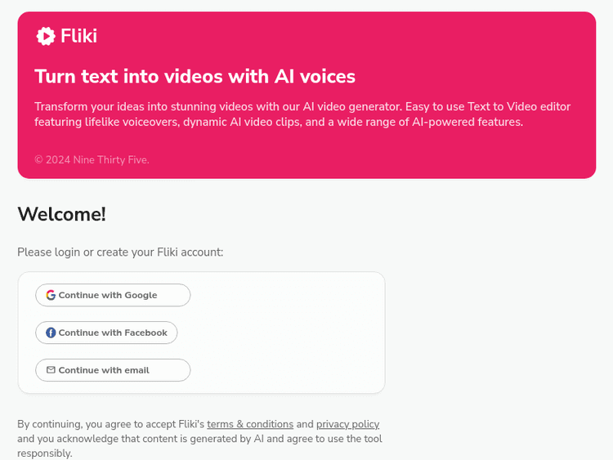The width and height of the screenshot is (613, 460).
Task: Open the privacy policy link
Action: [x=347, y=424]
